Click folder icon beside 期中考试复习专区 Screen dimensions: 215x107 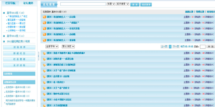click(44, 94)
